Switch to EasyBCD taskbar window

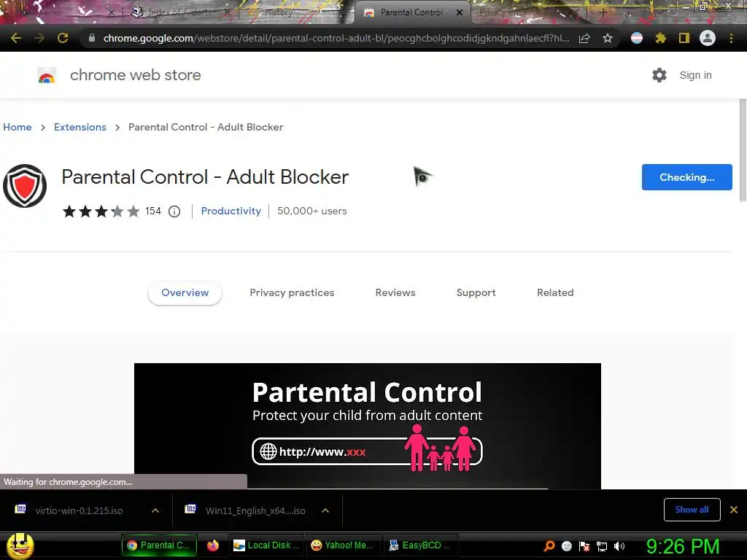(419, 545)
